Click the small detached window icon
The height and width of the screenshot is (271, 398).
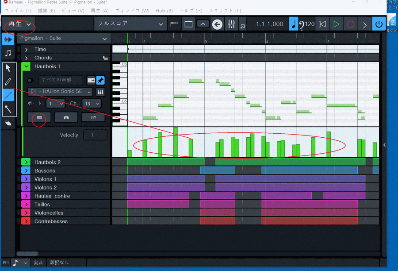pos(243,26)
